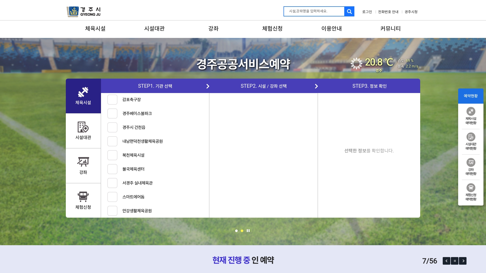Focus the facility and course search field
Image resolution: width=486 pixels, height=273 pixels.
[x=314, y=11]
